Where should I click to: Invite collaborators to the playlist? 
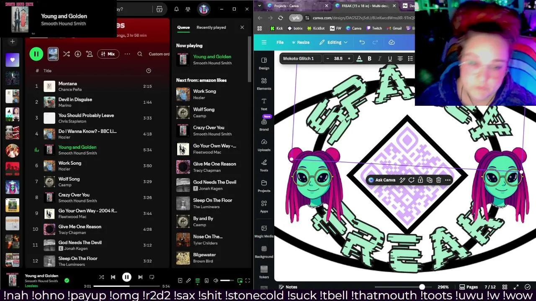coord(89,54)
